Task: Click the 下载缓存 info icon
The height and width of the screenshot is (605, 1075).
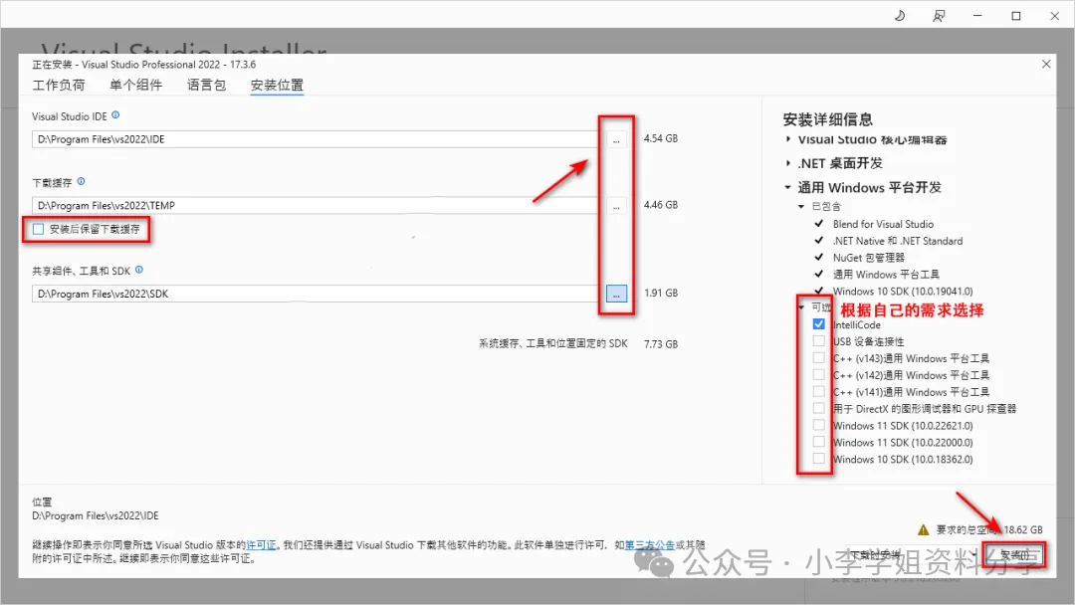Action: coord(81,181)
